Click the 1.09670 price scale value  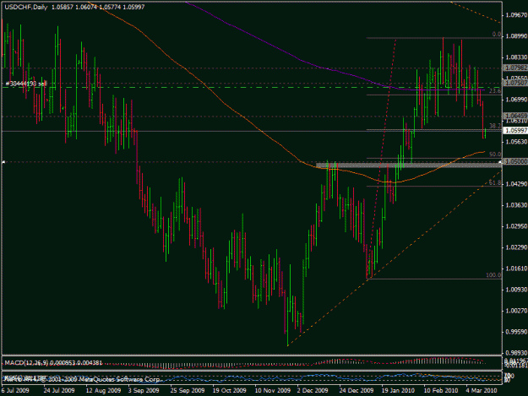516,15
